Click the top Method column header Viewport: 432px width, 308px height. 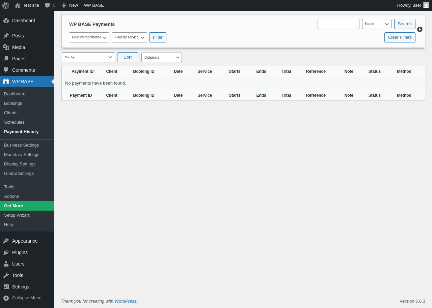click(x=404, y=71)
